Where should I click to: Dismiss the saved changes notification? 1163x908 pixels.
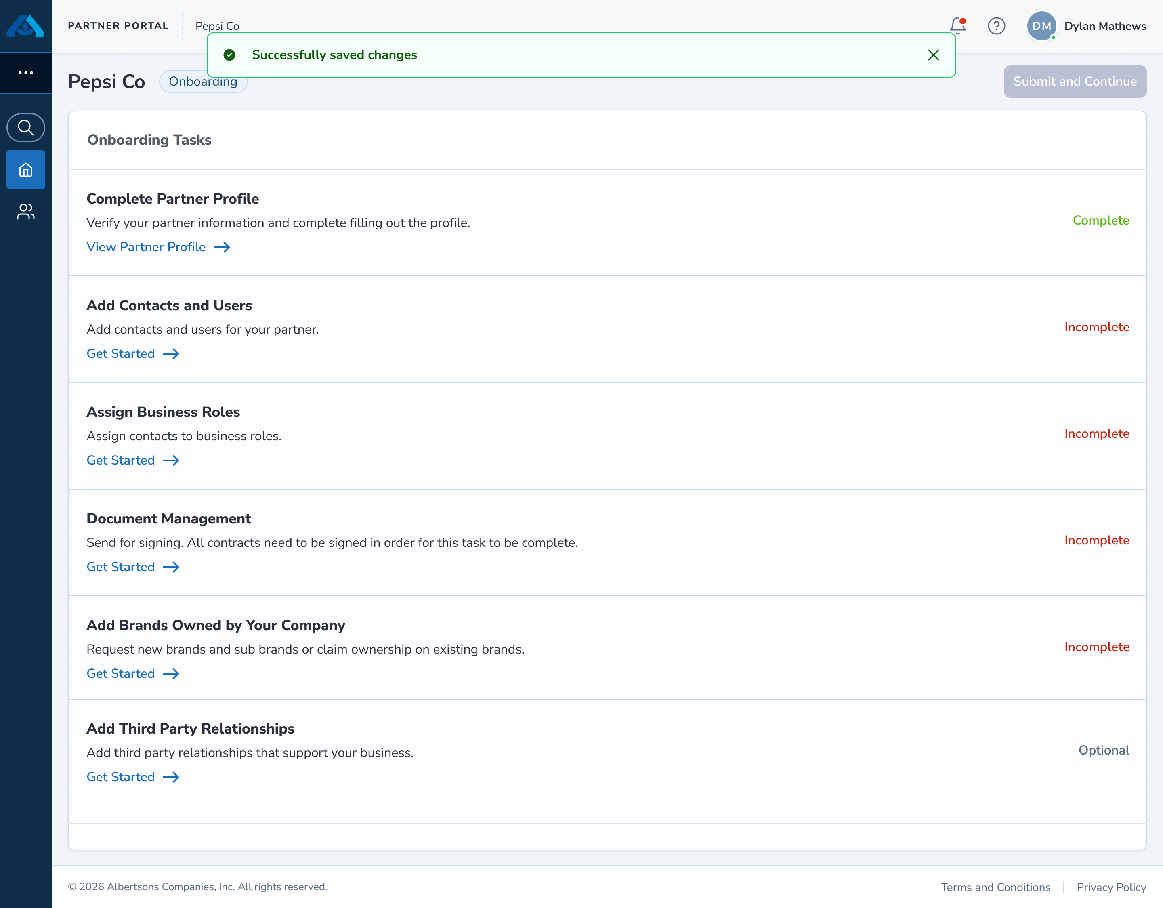coord(934,55)
